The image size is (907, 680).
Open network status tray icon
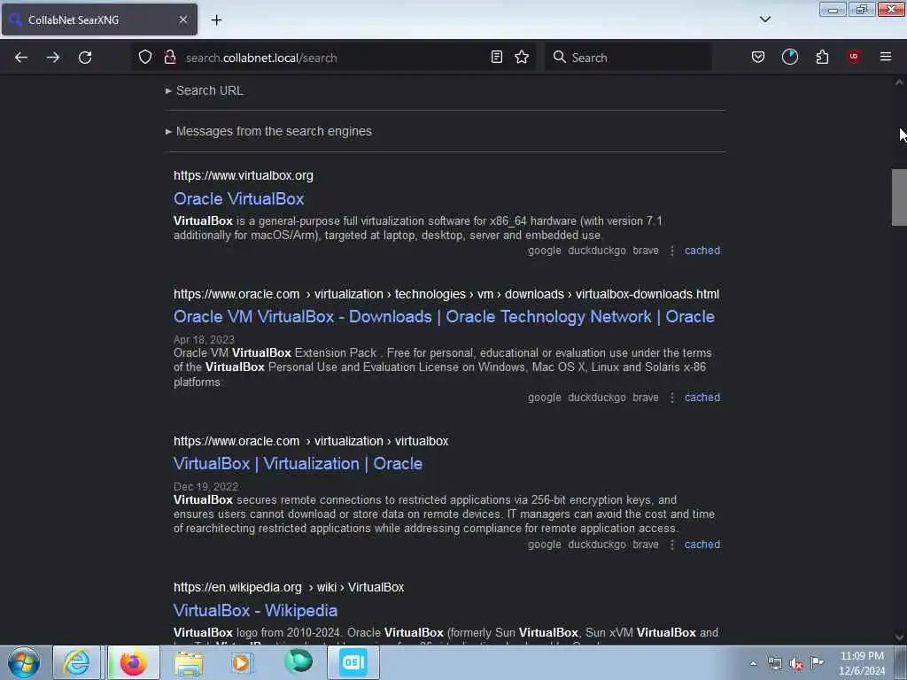pos(774,664)
